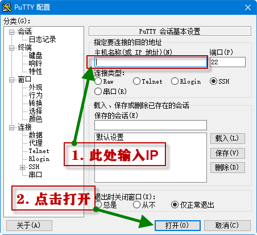Focus the host name or IP field
This screenshot has height=235, width=257.
(x=151, y=62)
